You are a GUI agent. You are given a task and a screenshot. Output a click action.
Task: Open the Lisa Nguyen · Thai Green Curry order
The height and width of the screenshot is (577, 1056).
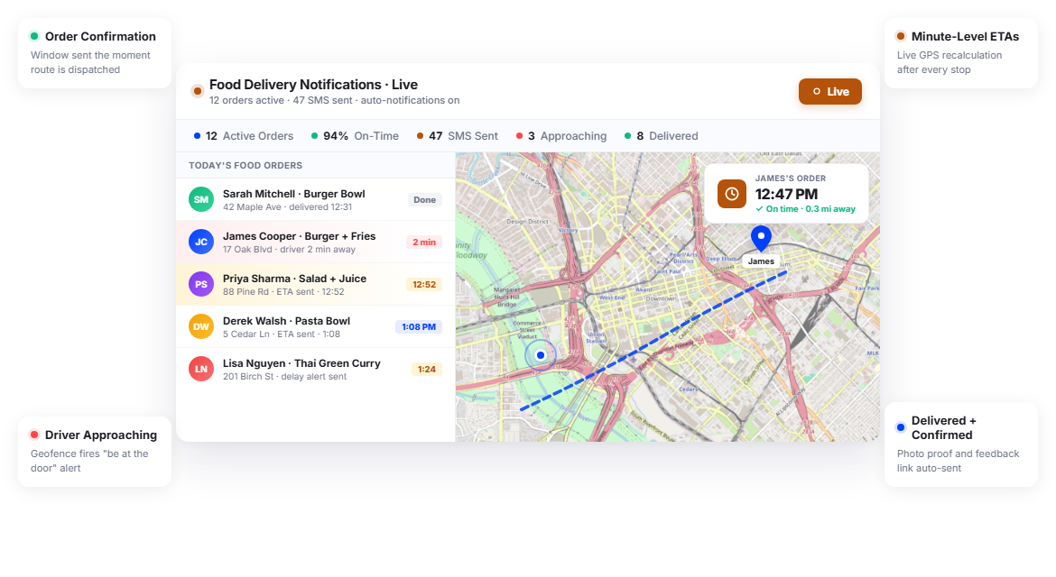click(315, 370)
